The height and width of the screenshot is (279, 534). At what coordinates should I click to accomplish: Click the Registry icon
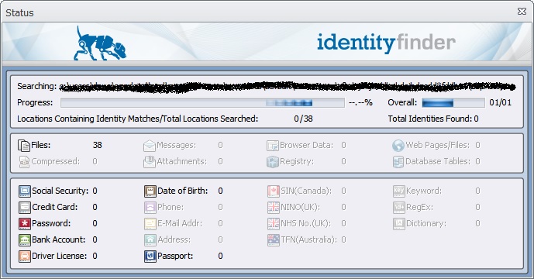coord(273,162)
